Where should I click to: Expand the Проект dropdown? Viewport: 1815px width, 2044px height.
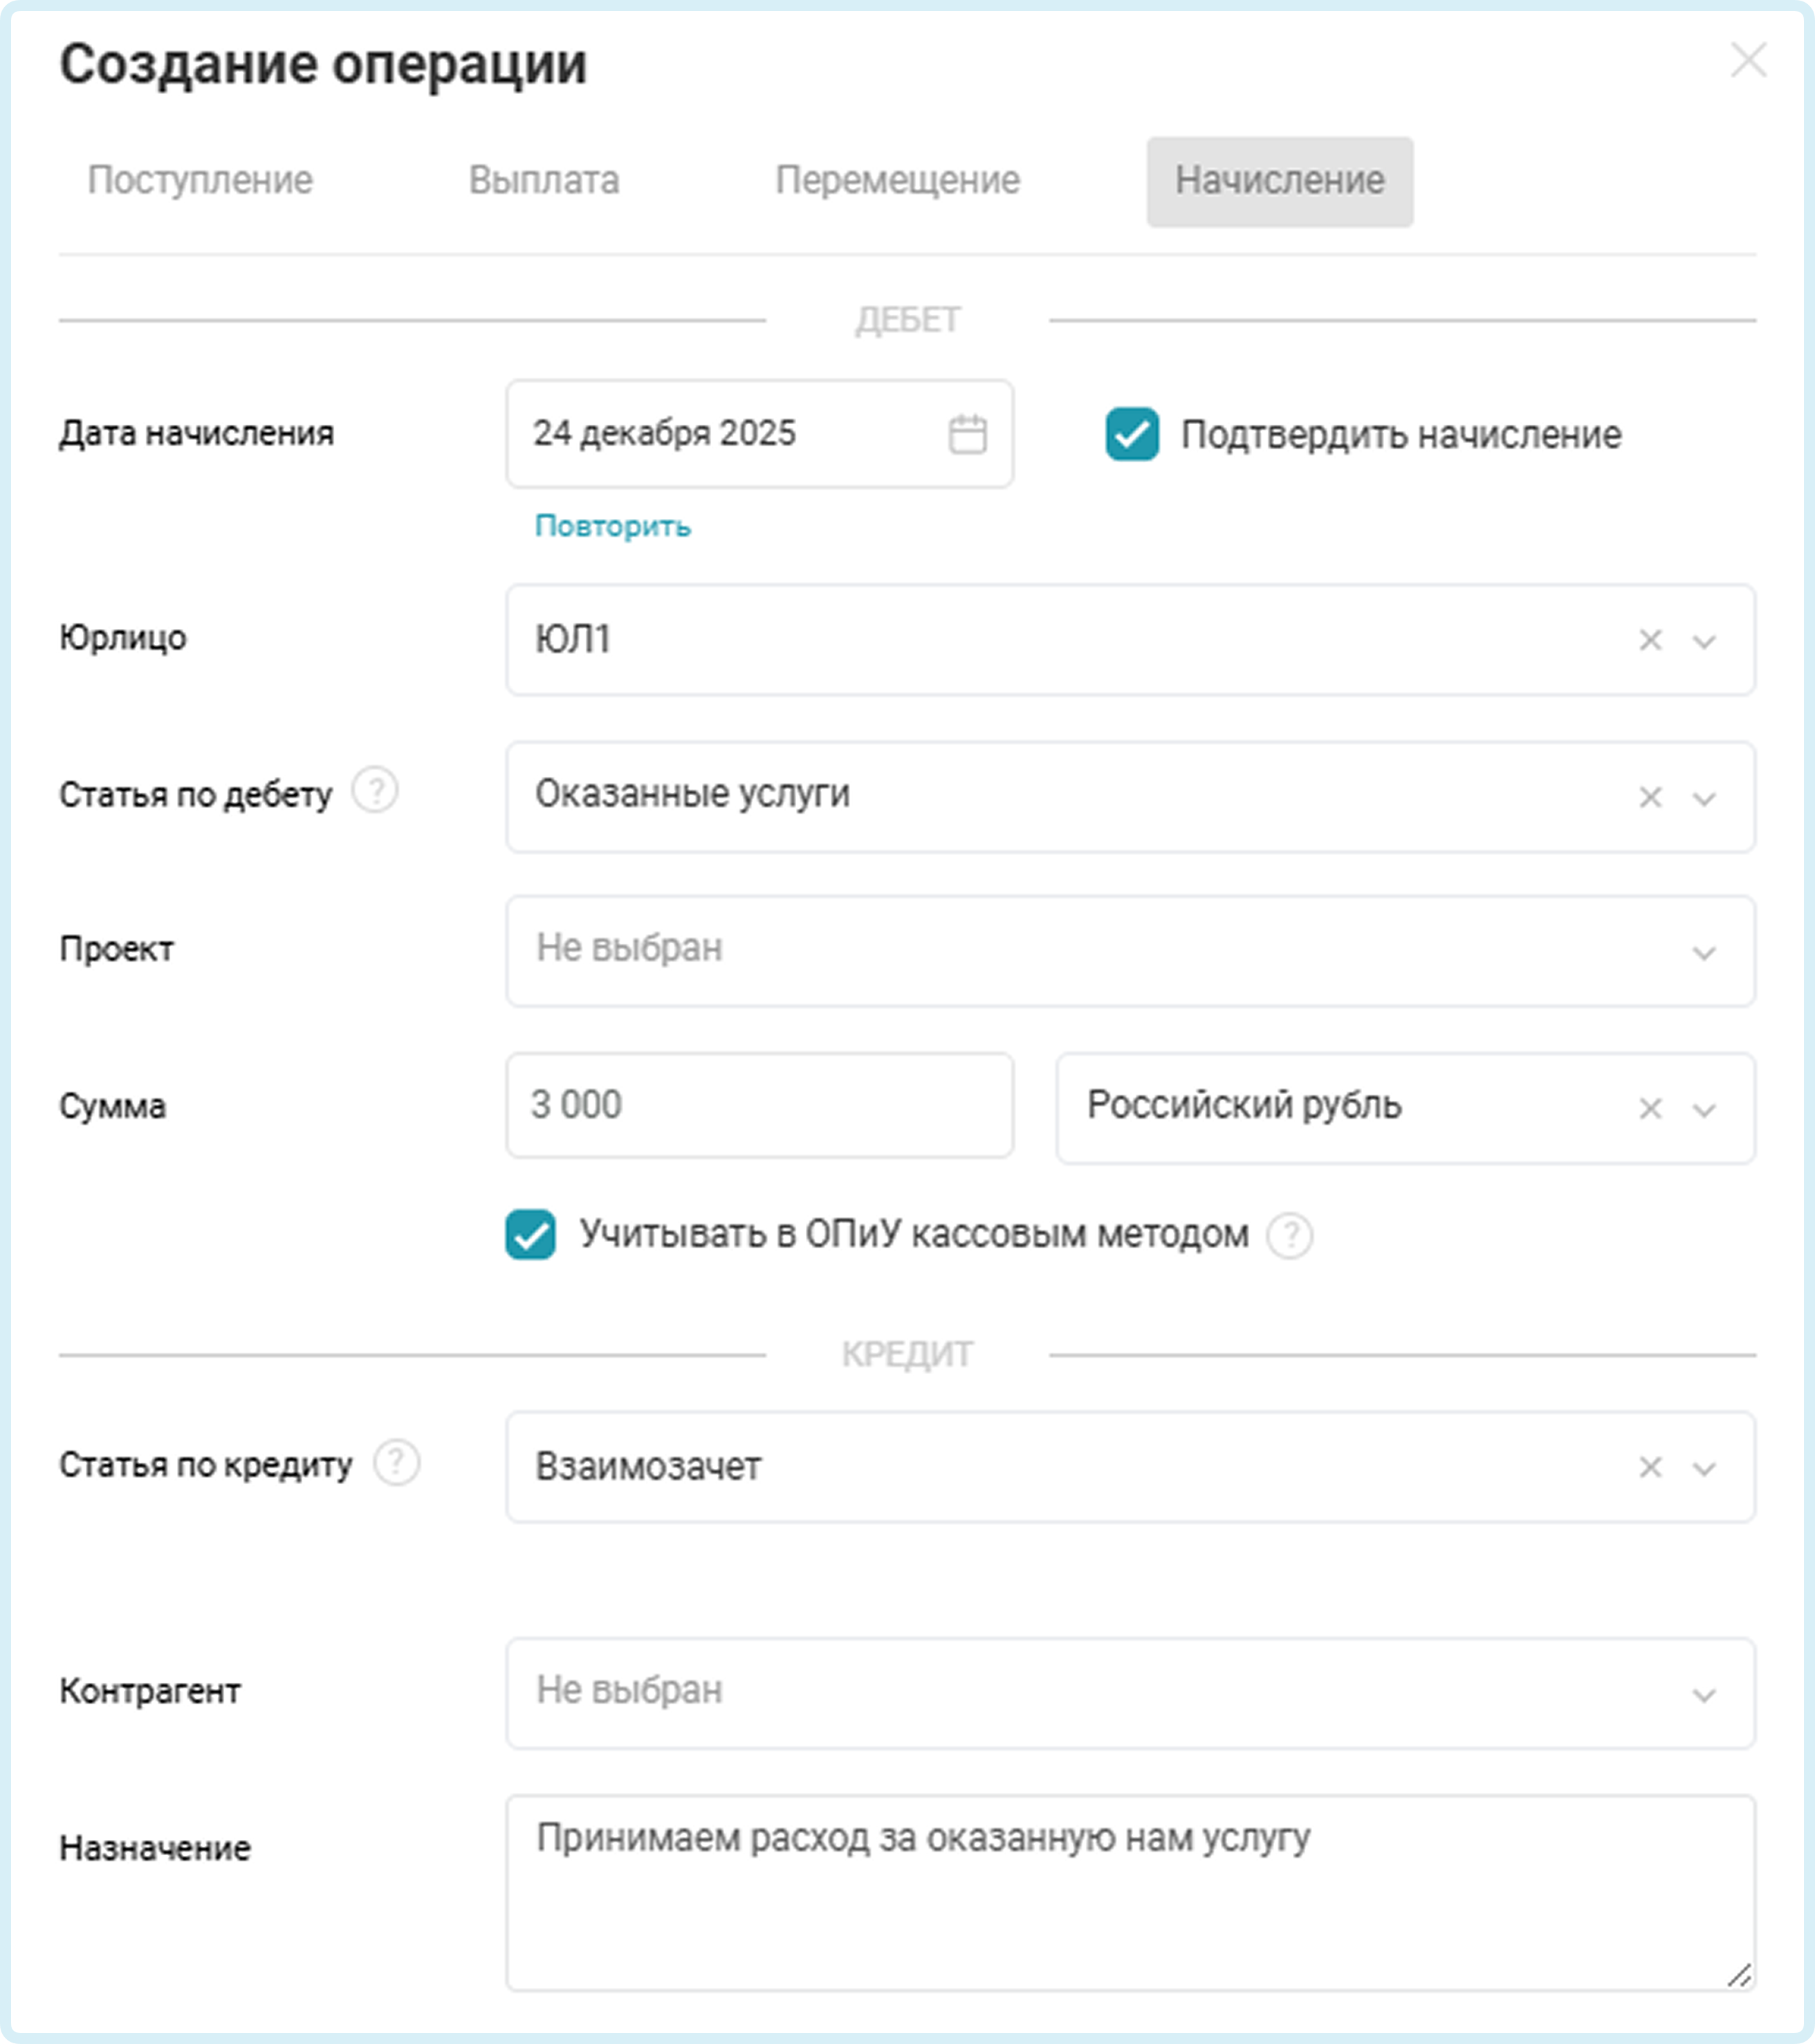pos(1703,952)
